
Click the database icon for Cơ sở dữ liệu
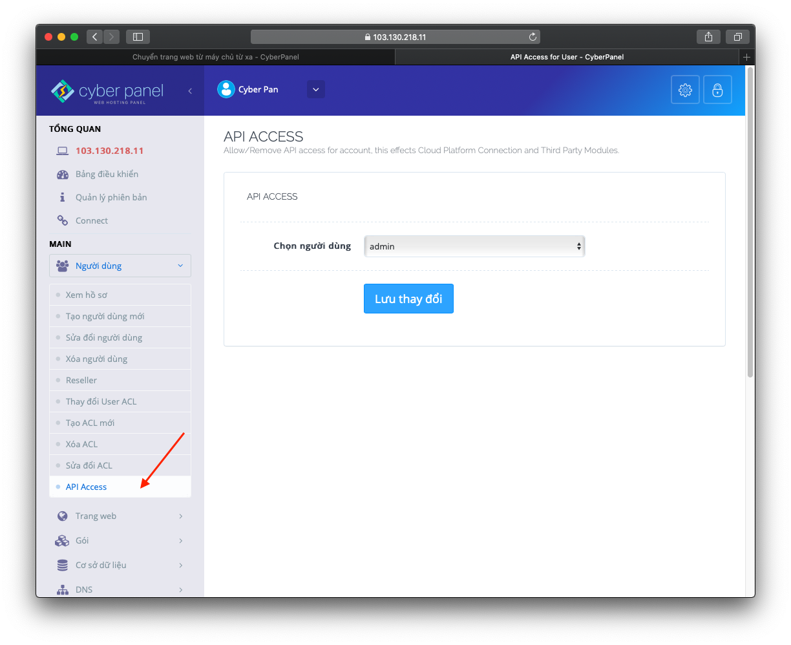tap(63, 565)
